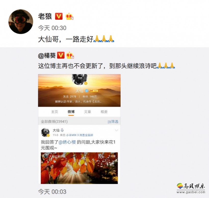Click the gender icon next to 大仙's name
The height and width of the screenshot is (198, 209).
point(87,91)
